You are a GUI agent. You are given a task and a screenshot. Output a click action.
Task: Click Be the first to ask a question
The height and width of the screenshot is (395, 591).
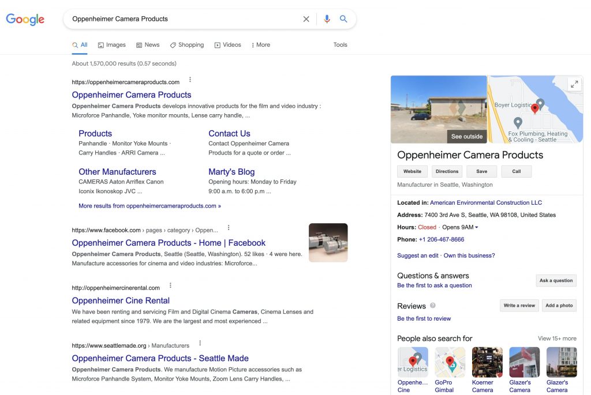434,285
